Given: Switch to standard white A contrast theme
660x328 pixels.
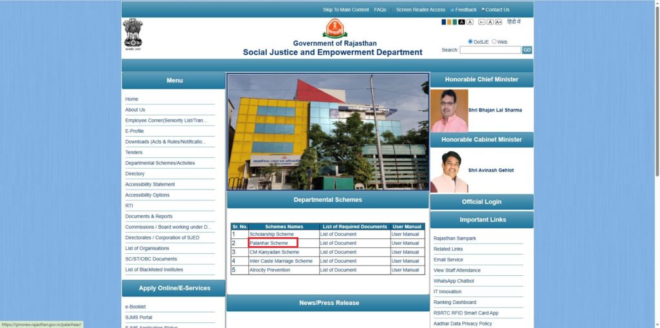Looking at the screenshot, I should pos(470,22).
